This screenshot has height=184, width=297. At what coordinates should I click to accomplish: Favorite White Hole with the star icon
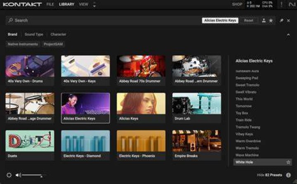(288, 162)
